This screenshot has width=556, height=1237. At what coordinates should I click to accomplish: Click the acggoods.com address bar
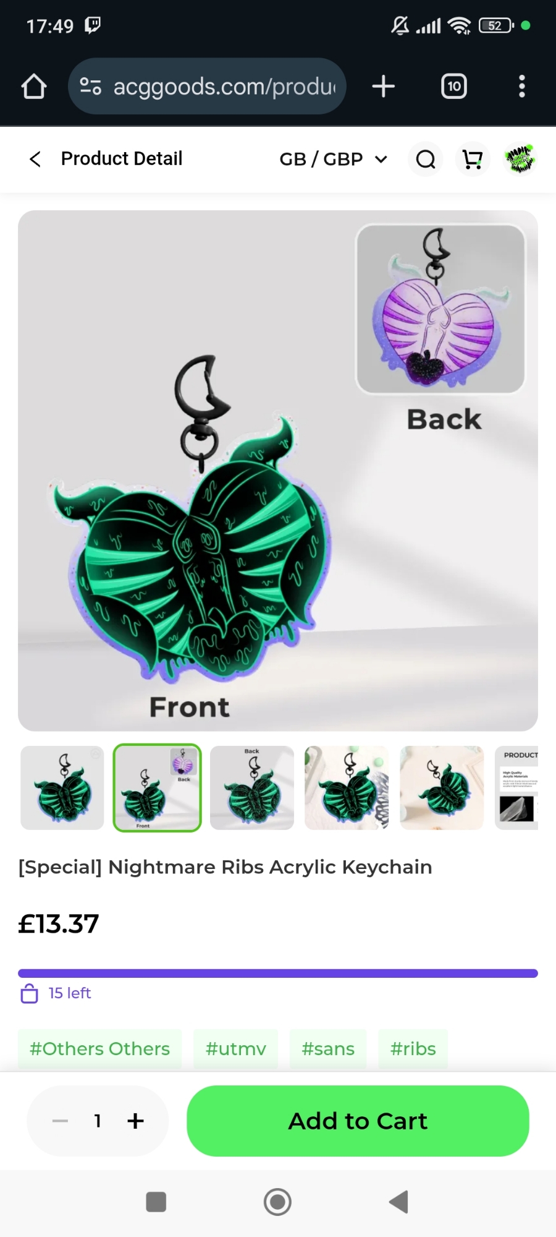tap(207, 87)
